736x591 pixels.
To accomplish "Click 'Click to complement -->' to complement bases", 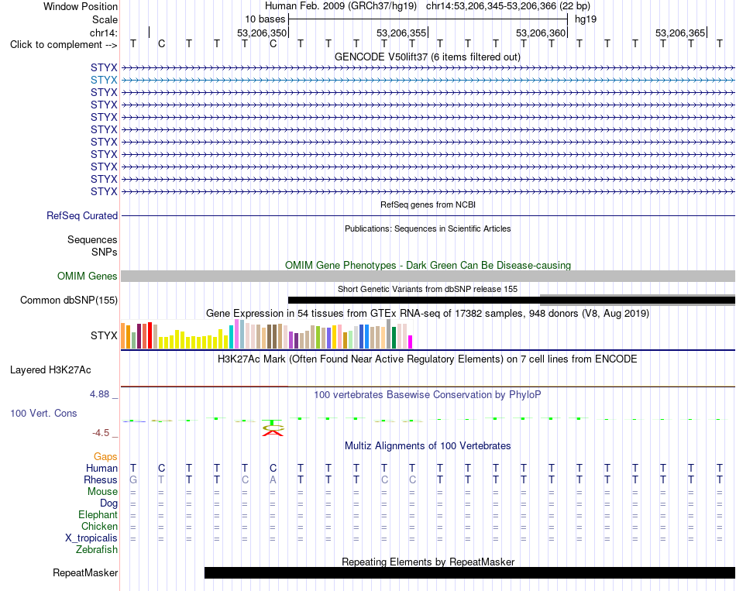I will point(64,45).
